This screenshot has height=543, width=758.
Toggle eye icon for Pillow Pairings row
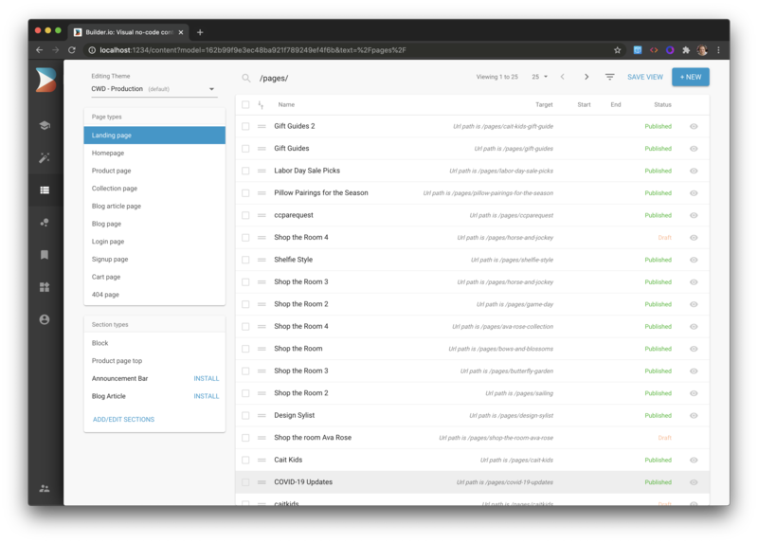(694, 193)
